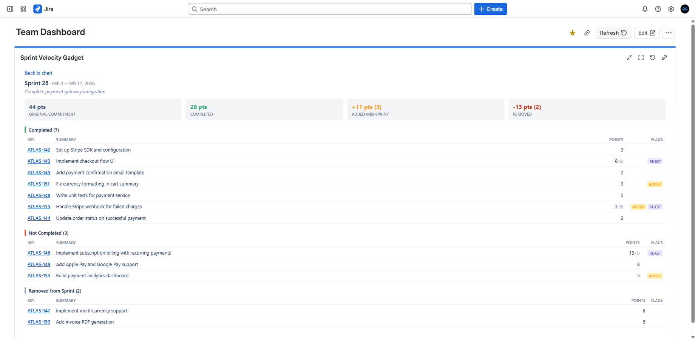This screenshot has height=340, width=695.
Task: Unstar the Team Dashboard favorite star
Action: click(572, 33)
